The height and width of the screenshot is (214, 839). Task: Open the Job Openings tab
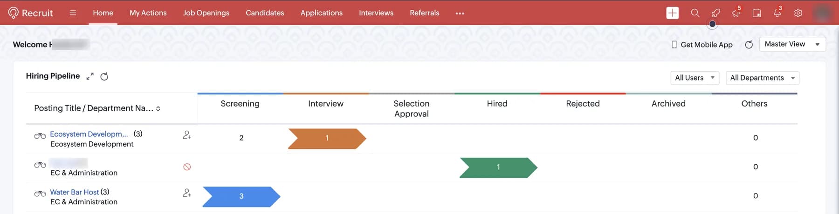206,13
